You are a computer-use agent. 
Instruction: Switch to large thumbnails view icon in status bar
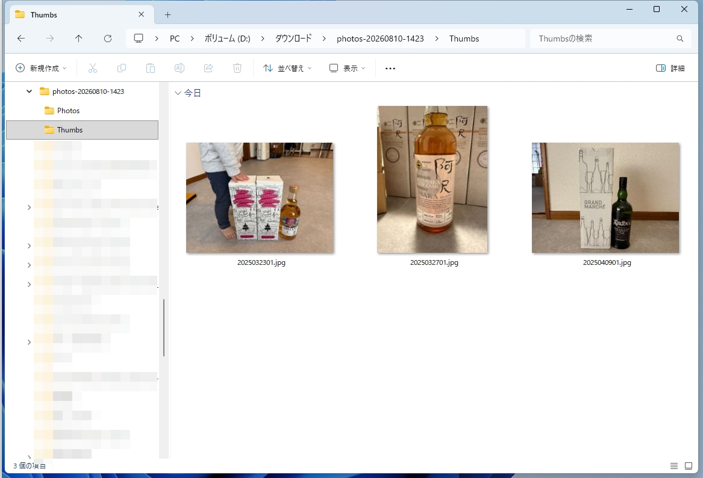click(689, 466)
